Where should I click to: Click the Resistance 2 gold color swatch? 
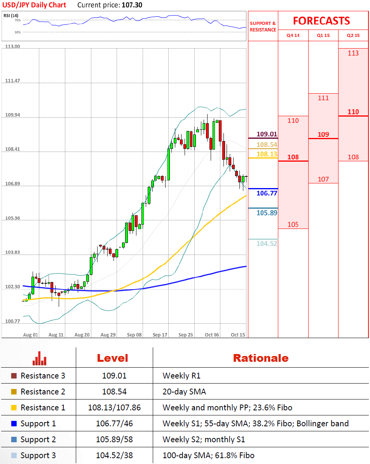14,392
